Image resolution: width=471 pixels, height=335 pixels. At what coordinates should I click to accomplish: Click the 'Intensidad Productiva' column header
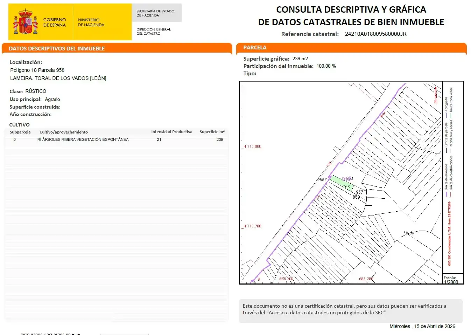click(x=172, y=132)
